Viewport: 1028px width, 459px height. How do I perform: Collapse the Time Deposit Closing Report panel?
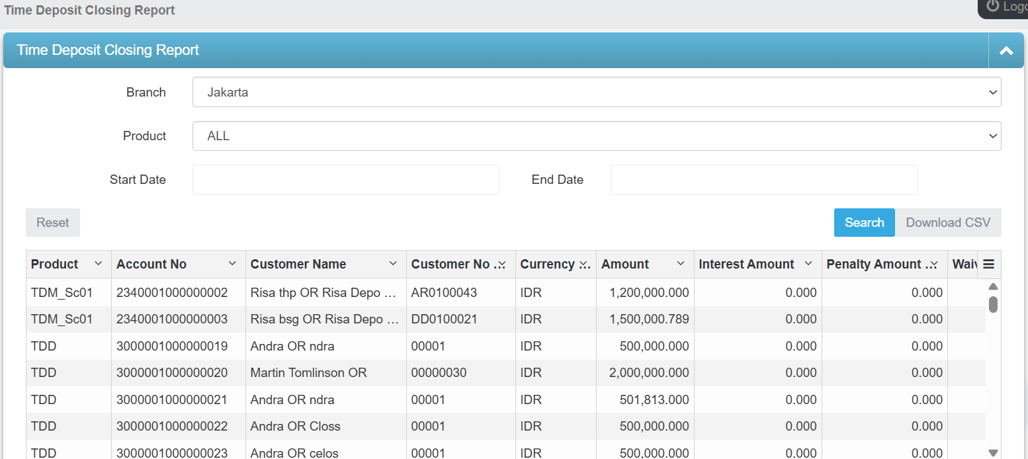coord(1006,50)
